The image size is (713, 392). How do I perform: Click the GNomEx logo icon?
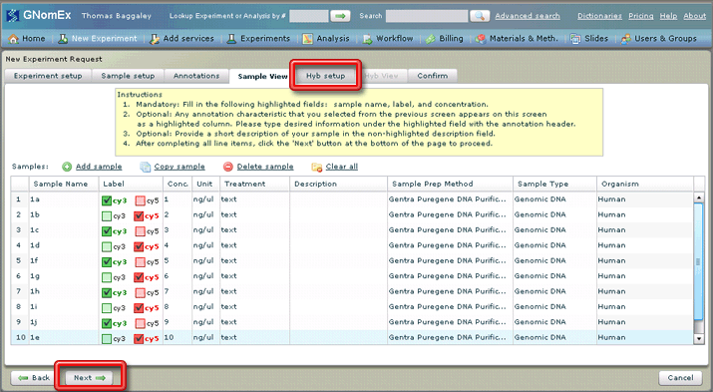coord(13,15)
